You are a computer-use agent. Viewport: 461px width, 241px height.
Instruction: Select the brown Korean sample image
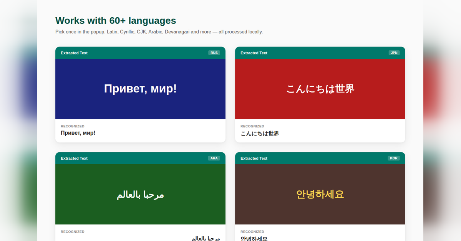pyautogui.click(x=320, y=194)
